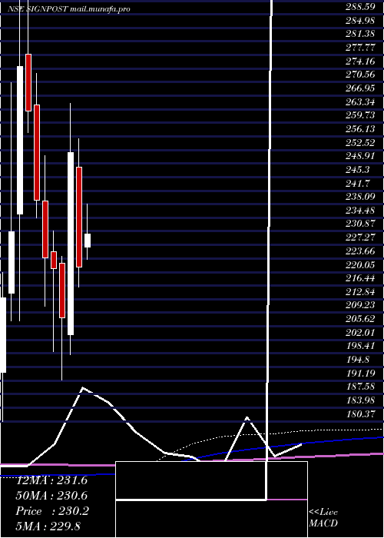Select the 180.37 price axis label

coord(360,414)
